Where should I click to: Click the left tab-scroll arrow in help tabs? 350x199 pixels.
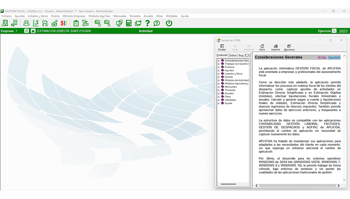coord(246,55)
